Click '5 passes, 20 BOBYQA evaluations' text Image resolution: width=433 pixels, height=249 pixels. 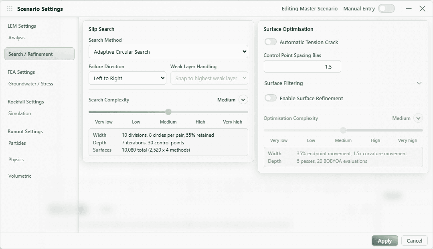tap(332, 161)
